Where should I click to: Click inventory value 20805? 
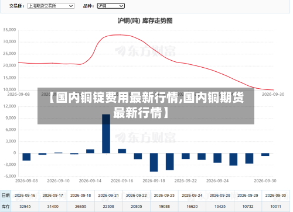coord(137,207)
